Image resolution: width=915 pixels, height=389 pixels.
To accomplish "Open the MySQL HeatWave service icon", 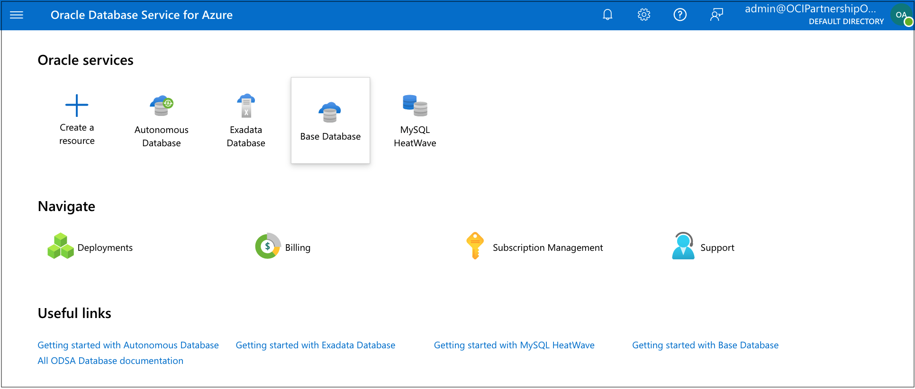I will (x=415, y=106).
